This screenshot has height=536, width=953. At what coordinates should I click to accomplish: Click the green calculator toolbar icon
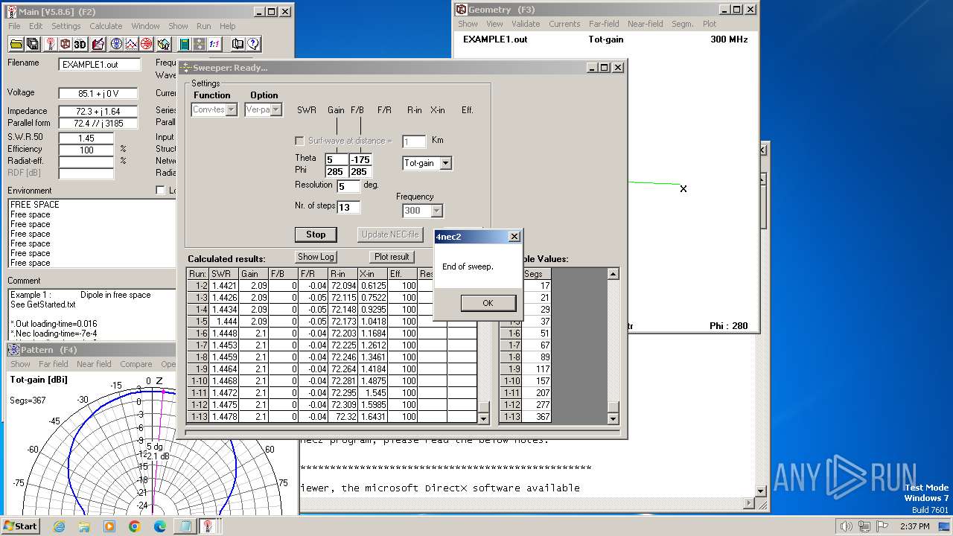[x=184, y=44]
